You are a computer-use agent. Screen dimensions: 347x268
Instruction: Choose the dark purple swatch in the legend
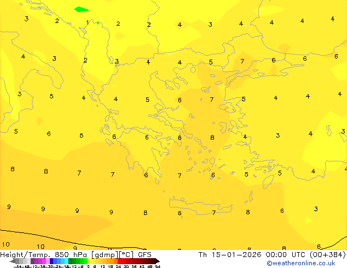coord(32,261)
